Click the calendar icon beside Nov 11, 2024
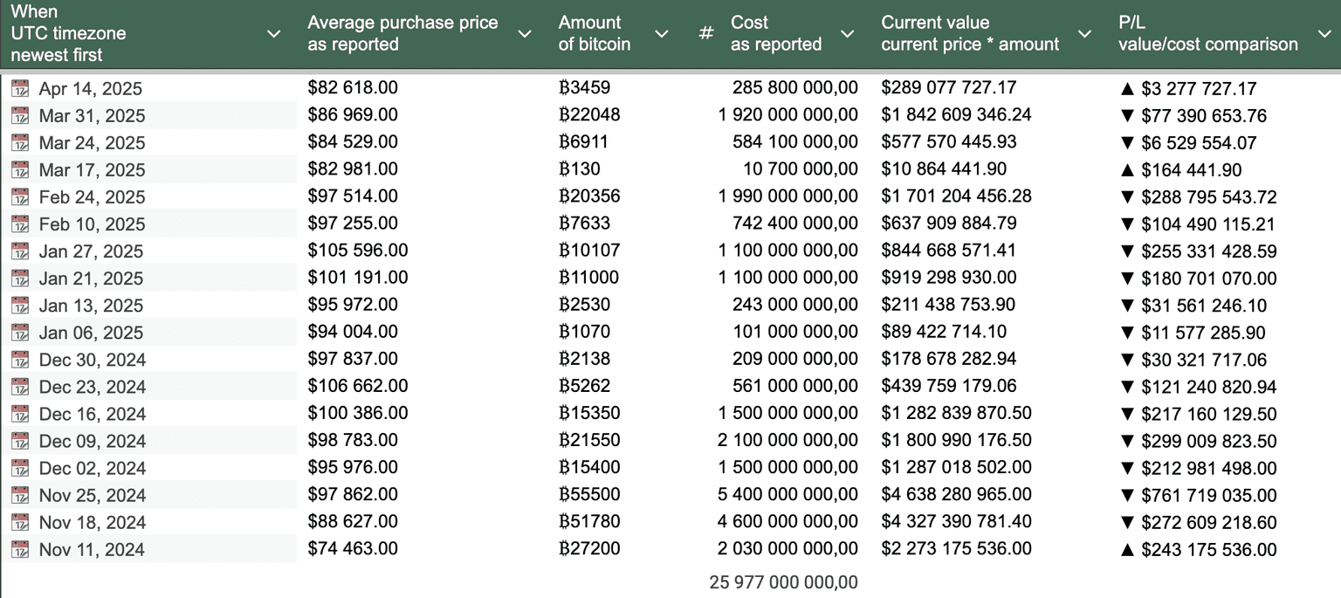1341x598 pixels. point(20,549)
